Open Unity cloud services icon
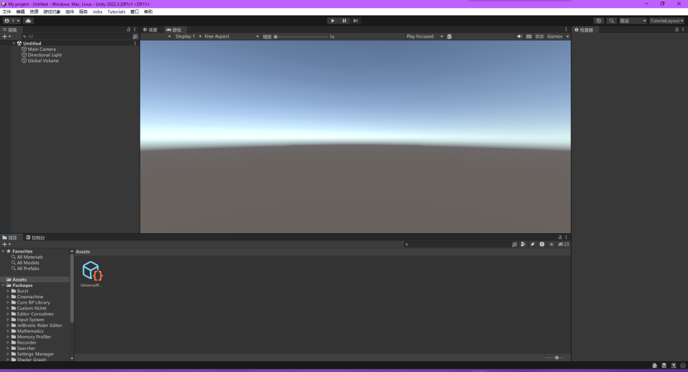Screen dimensions: 688x372 [x=28, y=21]
